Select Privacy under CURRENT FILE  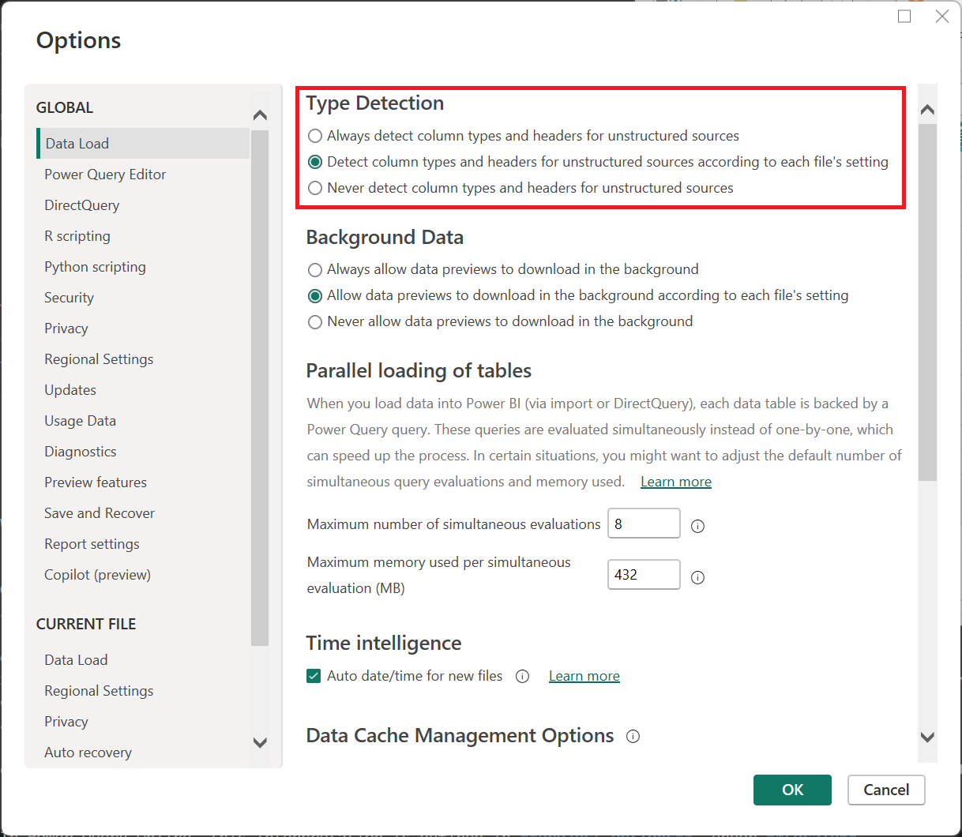(x=66, y=721)
